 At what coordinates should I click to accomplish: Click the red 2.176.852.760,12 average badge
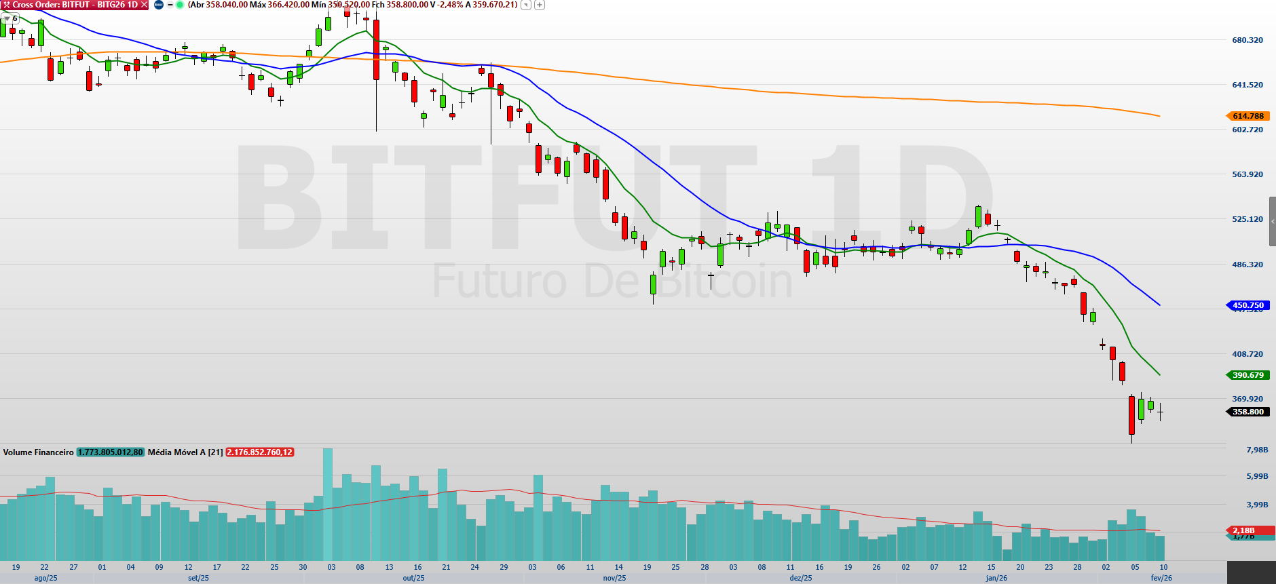(260, 452)
